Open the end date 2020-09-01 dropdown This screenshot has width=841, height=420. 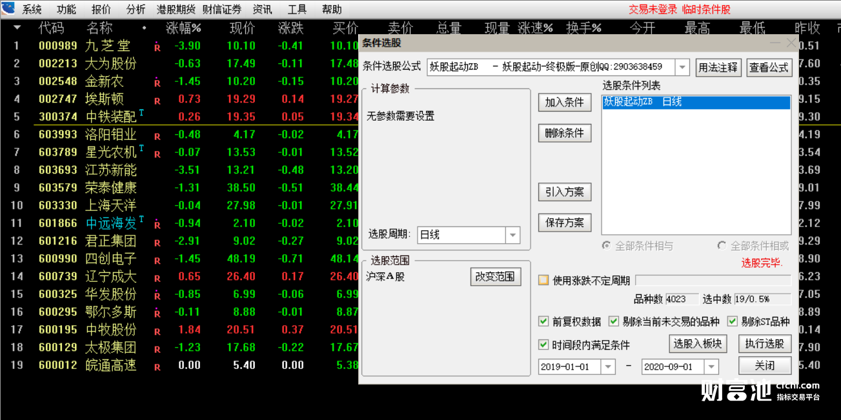coord(711,366)
